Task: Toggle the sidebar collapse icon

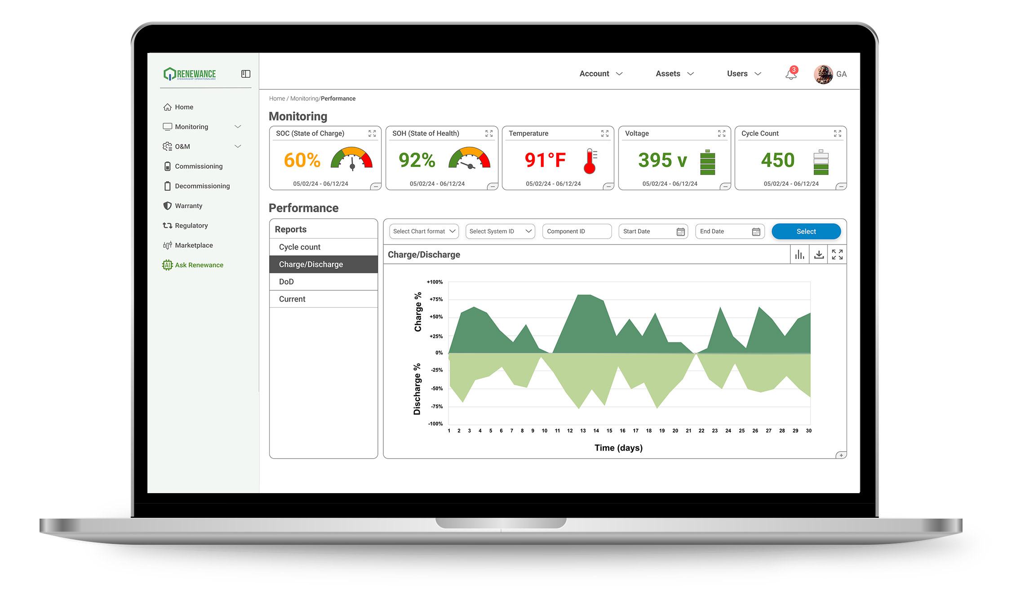Action: (245, 74)
